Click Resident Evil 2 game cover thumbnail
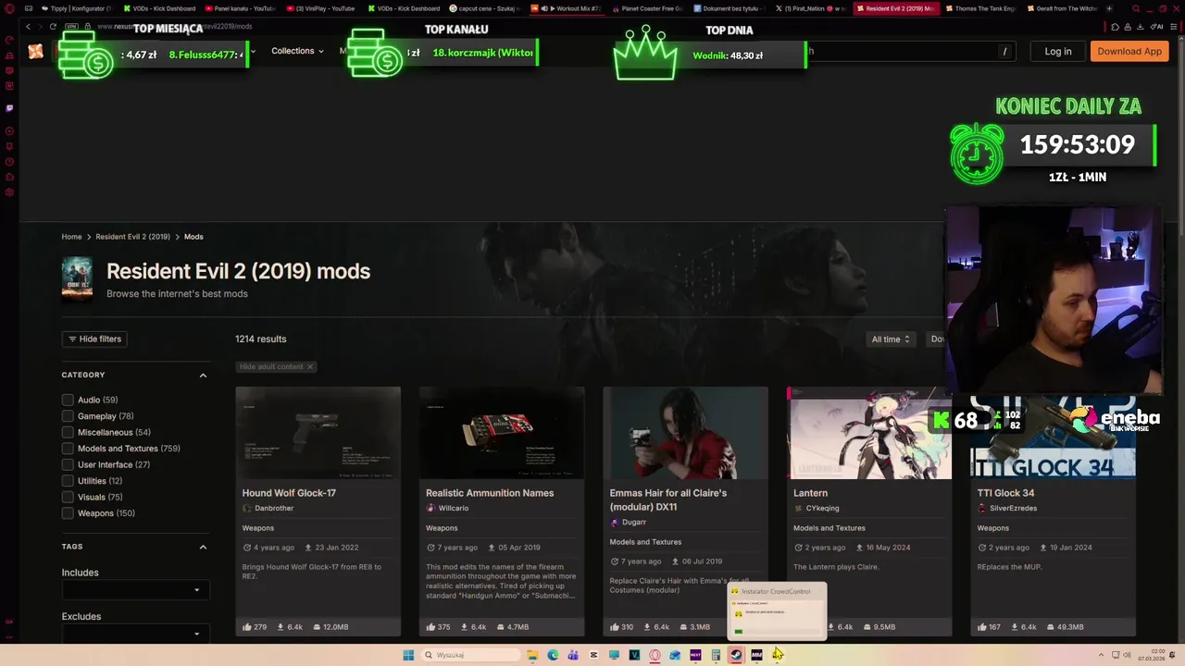 click(x=77, y=278)
